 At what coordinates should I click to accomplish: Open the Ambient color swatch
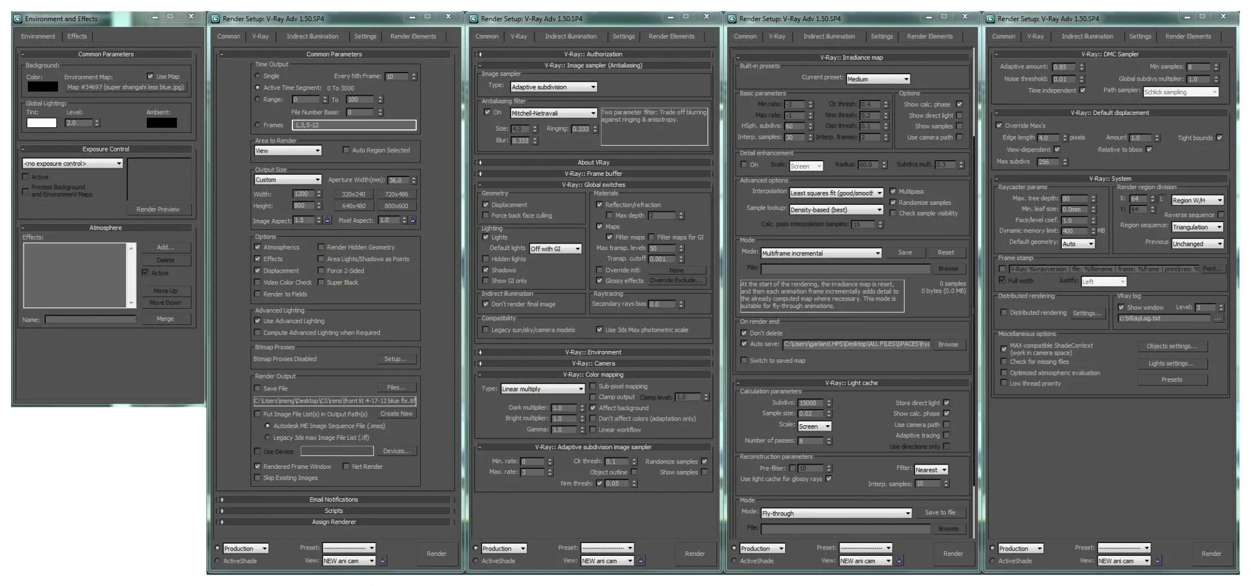point(161,123)
